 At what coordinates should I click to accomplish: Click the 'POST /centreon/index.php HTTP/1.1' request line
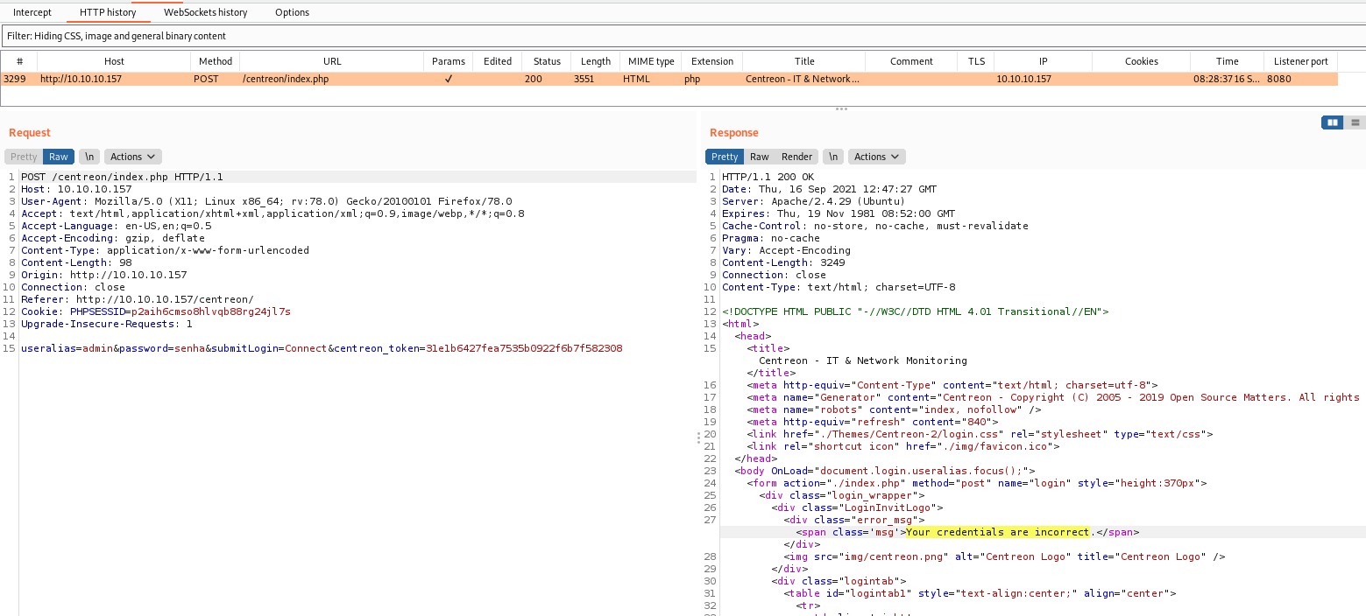122,177
